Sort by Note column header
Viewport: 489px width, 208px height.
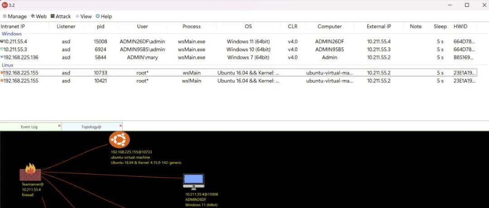click(x=416, y=27)
